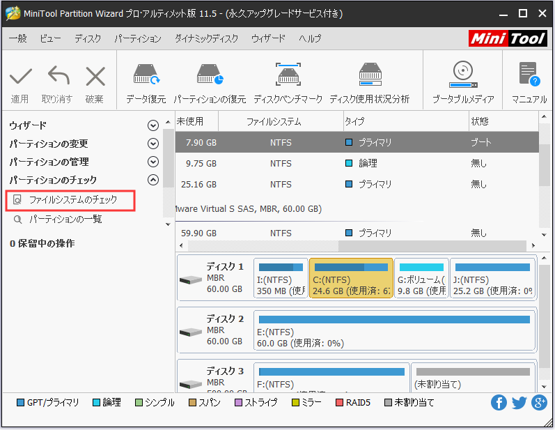Click the ブータブルメディア bootable media icon
Image resolution: width=555 pixels, height=430 pixels.
click(462, 75)
